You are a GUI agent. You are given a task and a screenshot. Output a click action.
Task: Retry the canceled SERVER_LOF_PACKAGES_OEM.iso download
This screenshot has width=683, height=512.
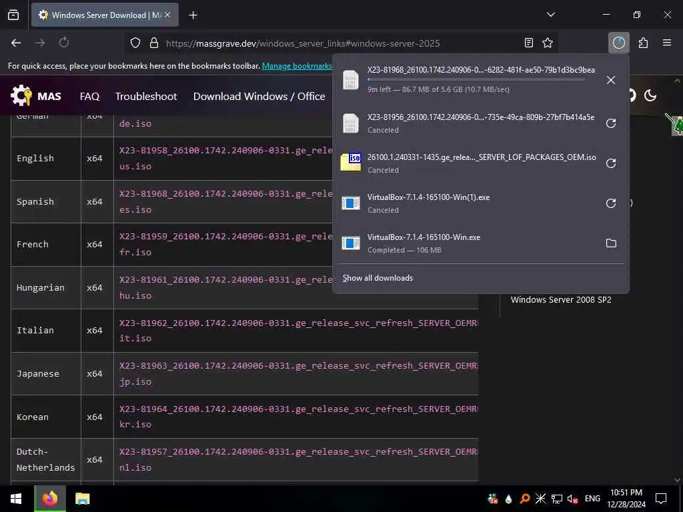tap(611, 163)
